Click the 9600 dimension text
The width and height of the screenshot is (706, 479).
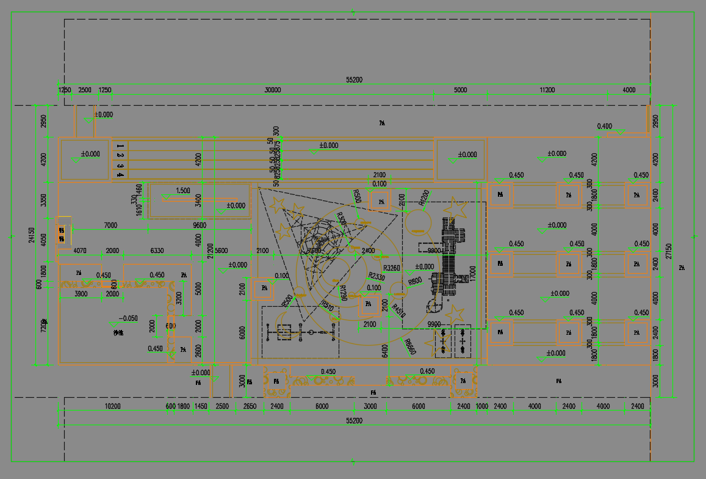tap(200, 225)
